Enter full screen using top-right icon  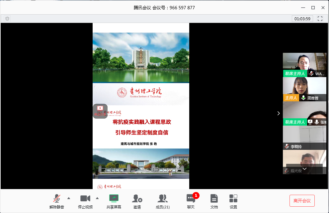320,19
